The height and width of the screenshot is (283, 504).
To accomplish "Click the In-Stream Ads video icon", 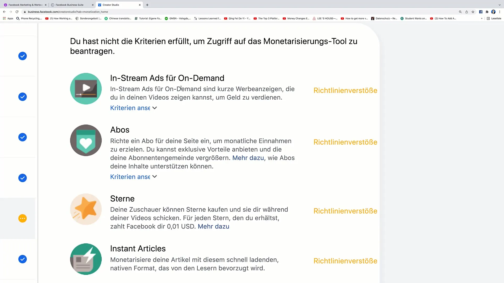I will point(86,89).
